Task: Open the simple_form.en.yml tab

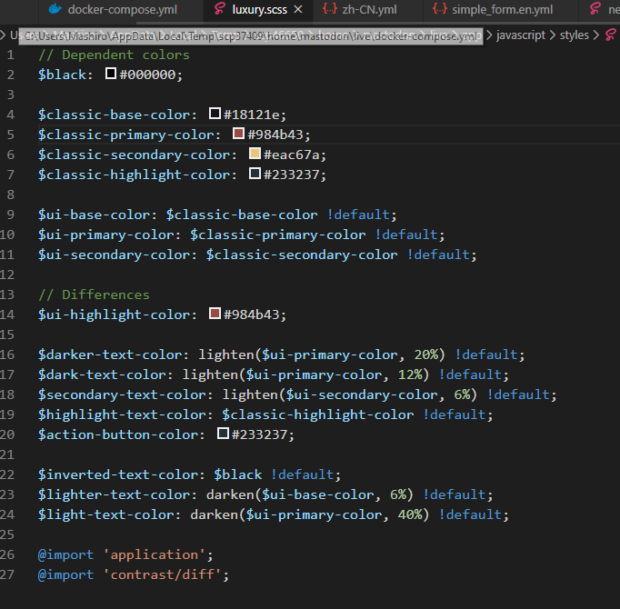Action: [502, 9]
